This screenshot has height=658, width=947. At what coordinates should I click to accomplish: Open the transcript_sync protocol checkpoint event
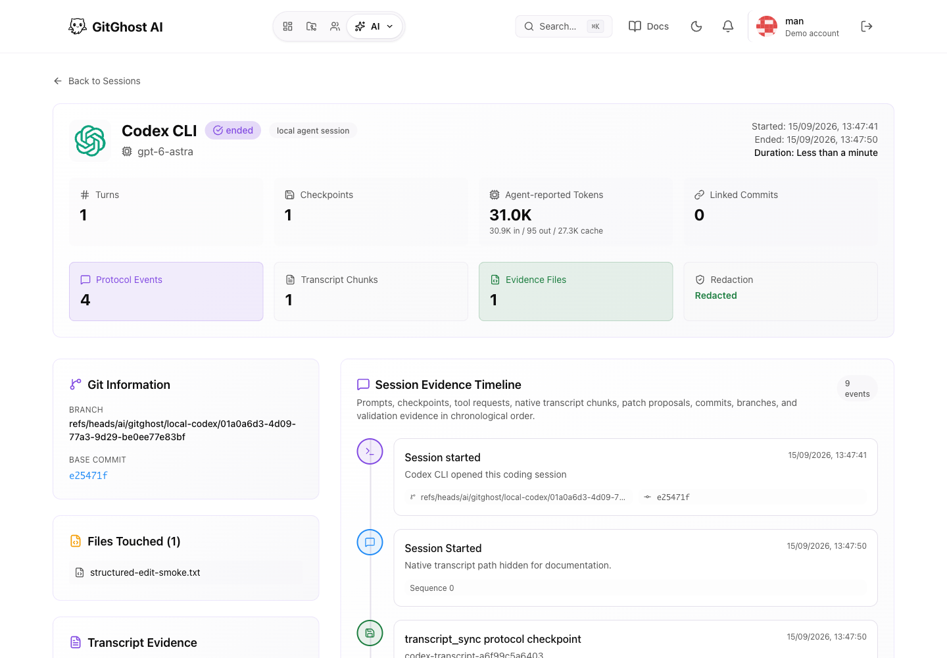click(x=635, y=639)
